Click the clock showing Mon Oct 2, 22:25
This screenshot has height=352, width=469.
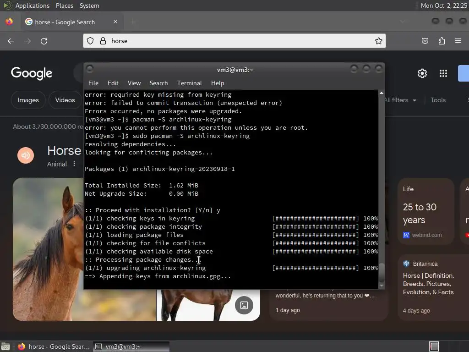point(443,5)
